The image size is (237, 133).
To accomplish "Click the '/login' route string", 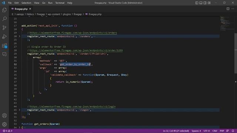I will (x=84, y=110).
